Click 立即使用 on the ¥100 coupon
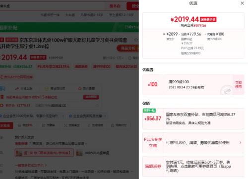This screenshot has width=248, height=179. click(239, 85)
